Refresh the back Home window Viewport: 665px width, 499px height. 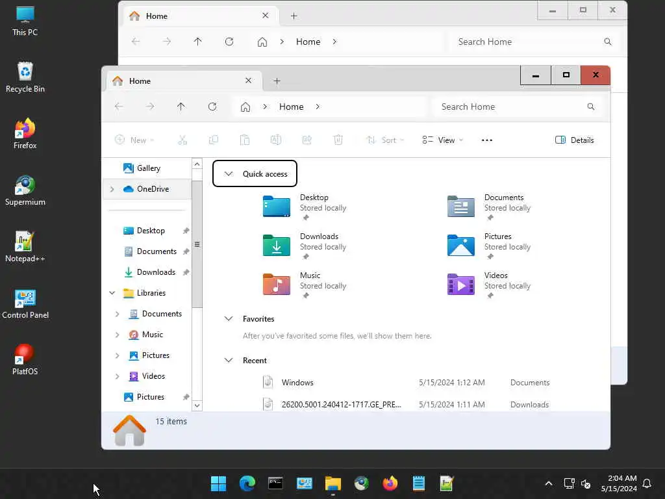229,42
